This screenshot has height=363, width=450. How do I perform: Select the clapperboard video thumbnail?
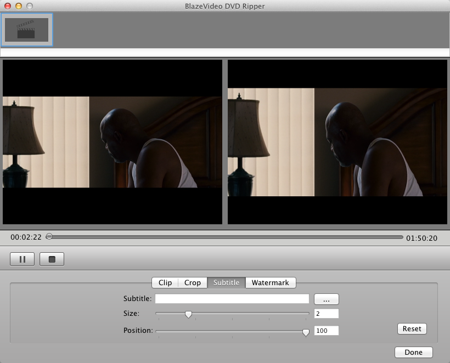point(27,30)
